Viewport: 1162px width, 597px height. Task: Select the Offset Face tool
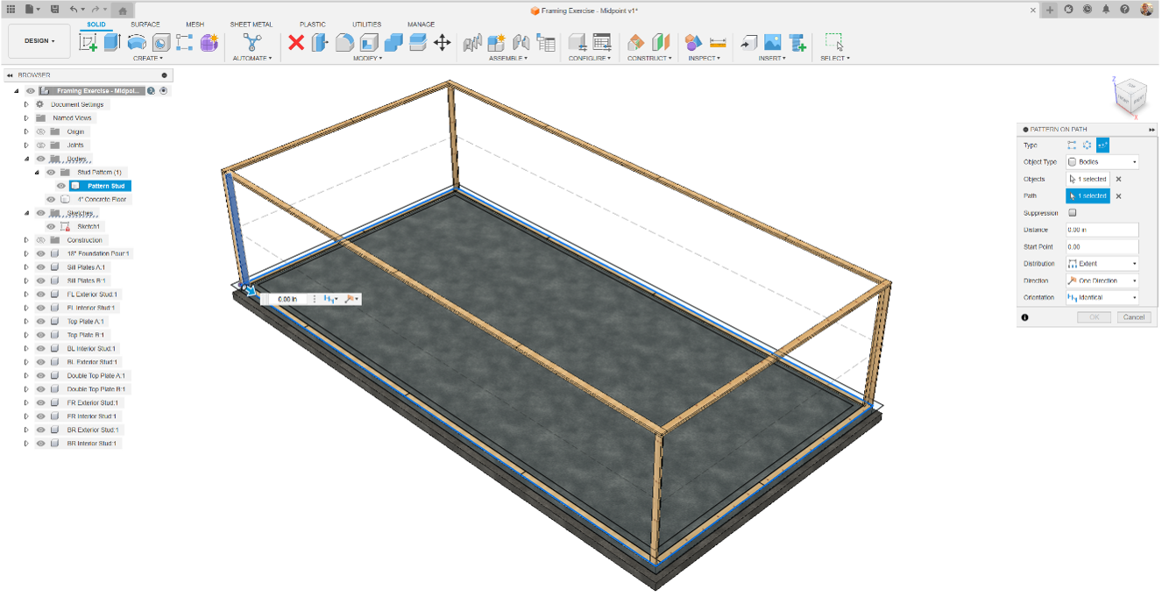click(418, 41)
